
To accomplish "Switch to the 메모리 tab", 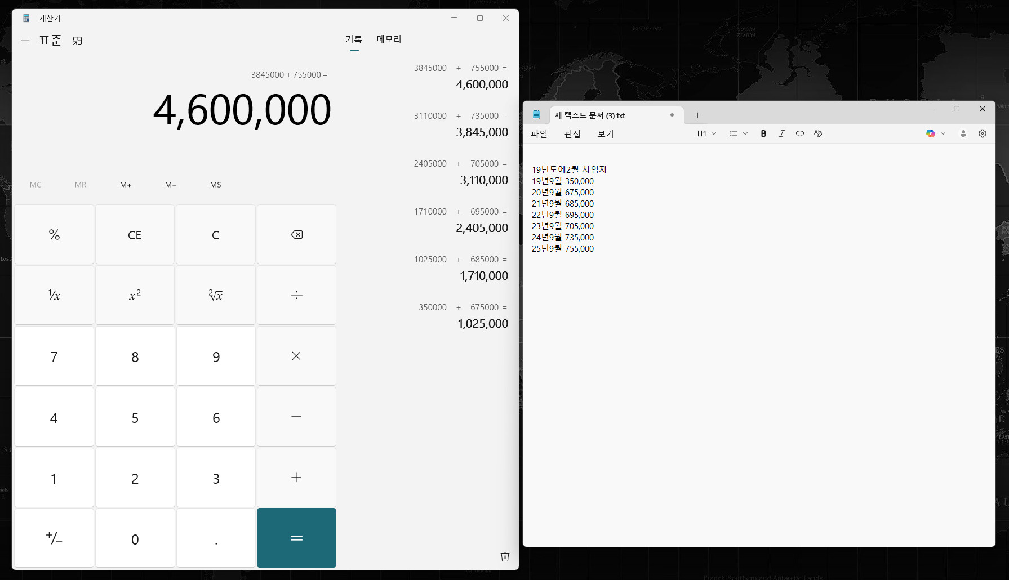I will coord(389,39).
